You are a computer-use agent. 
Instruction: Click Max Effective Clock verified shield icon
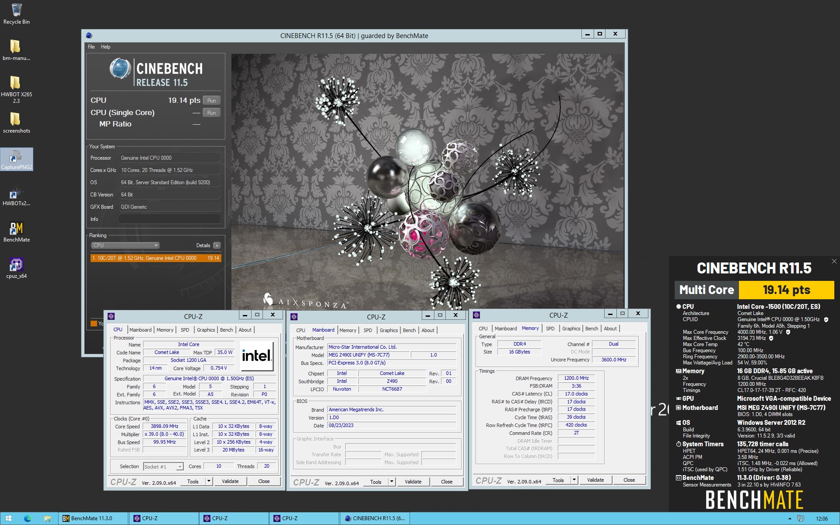pyautogui.click(x=771, y=338)
